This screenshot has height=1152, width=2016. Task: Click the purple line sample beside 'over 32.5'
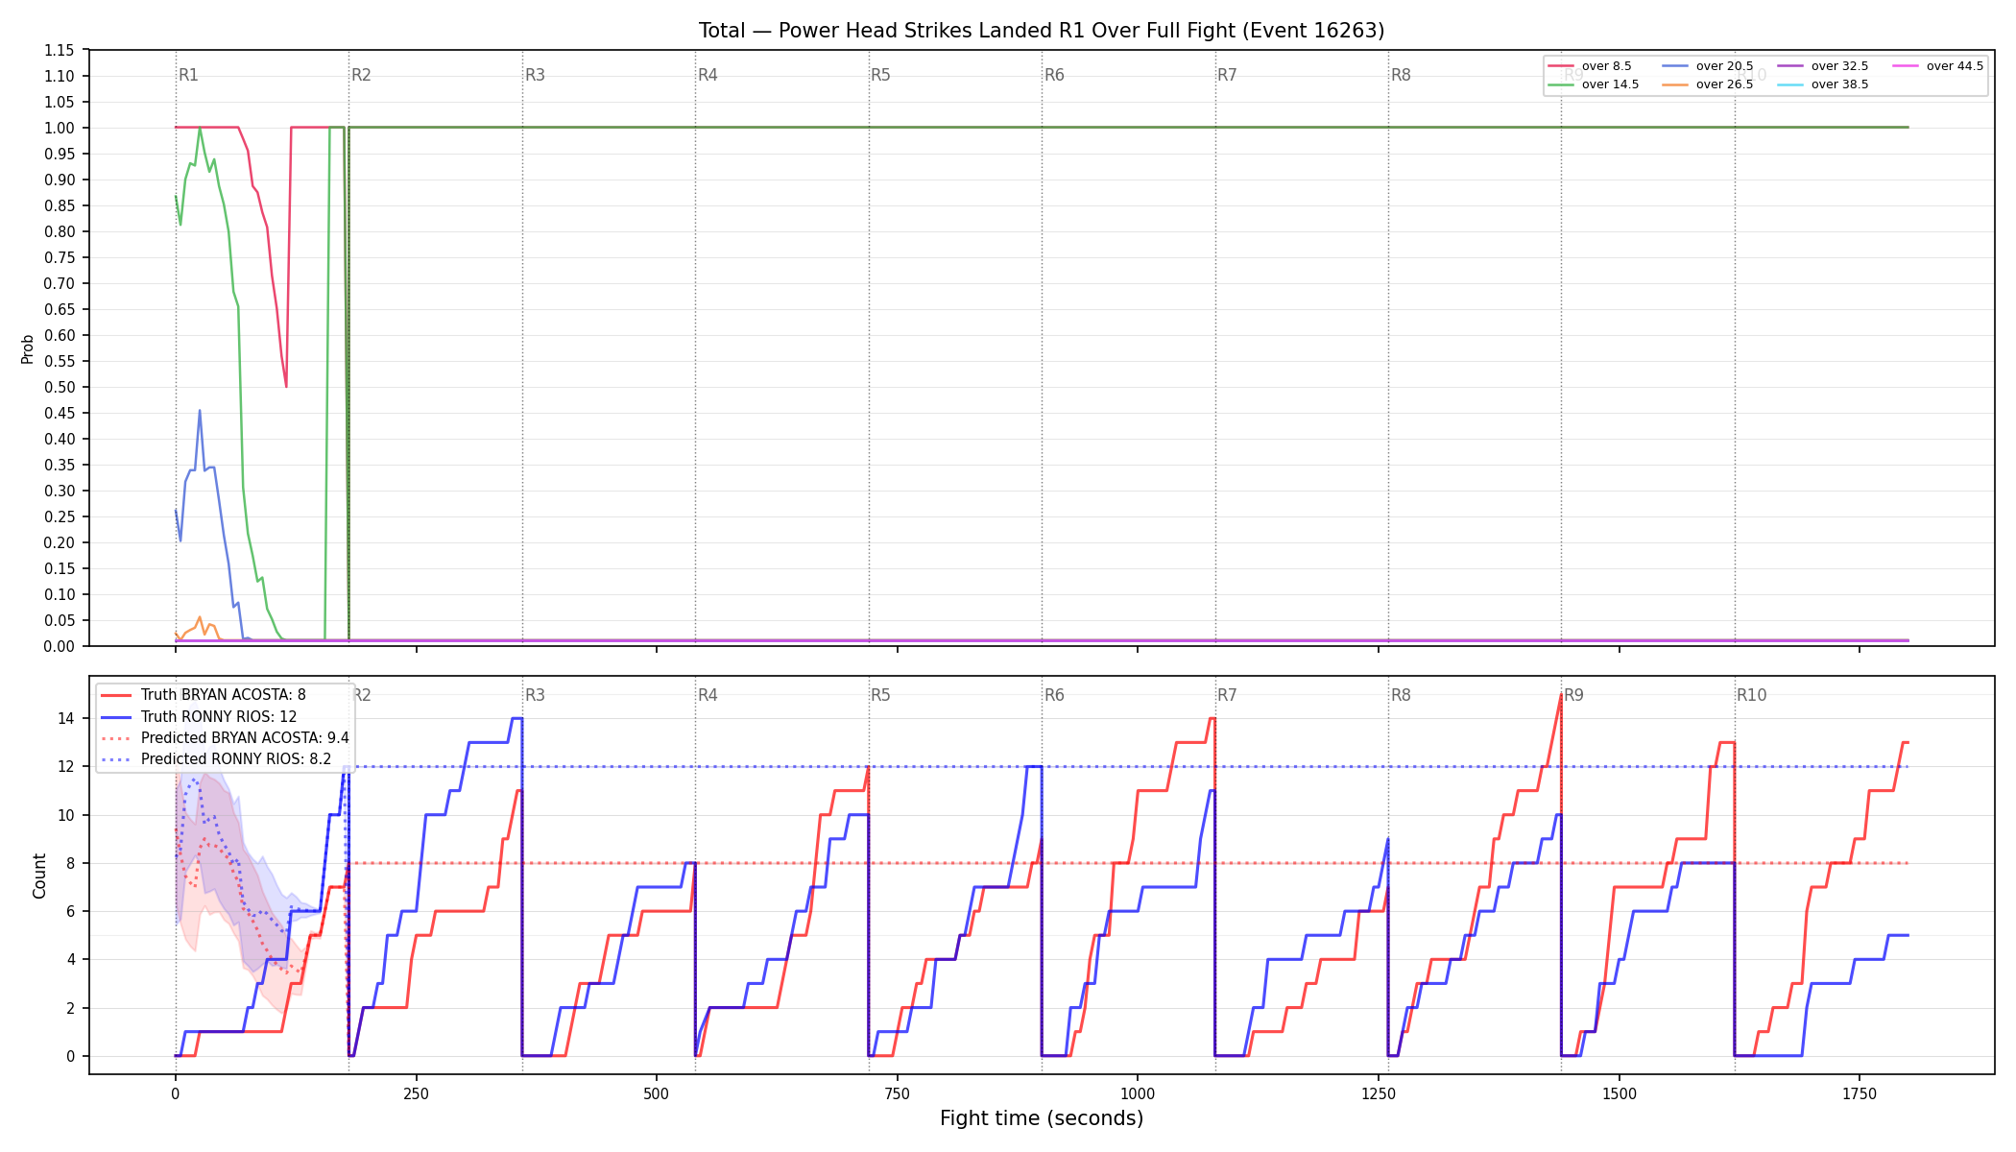[1790, 66]
